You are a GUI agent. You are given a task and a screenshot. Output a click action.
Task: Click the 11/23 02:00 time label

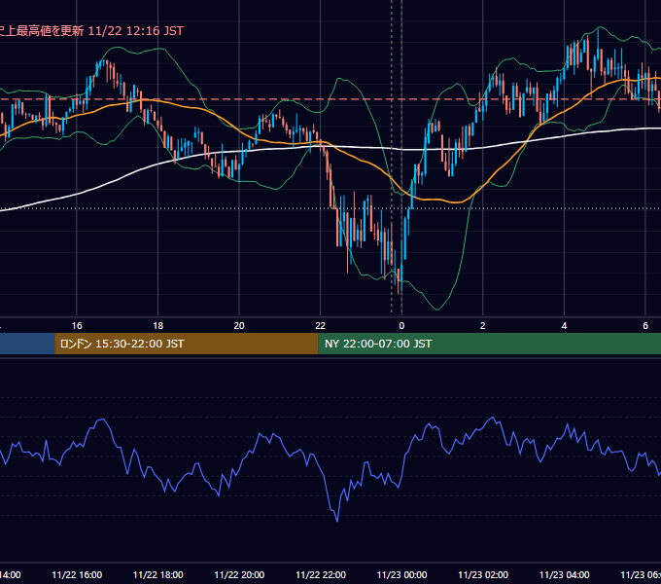[x=483, y=574]
